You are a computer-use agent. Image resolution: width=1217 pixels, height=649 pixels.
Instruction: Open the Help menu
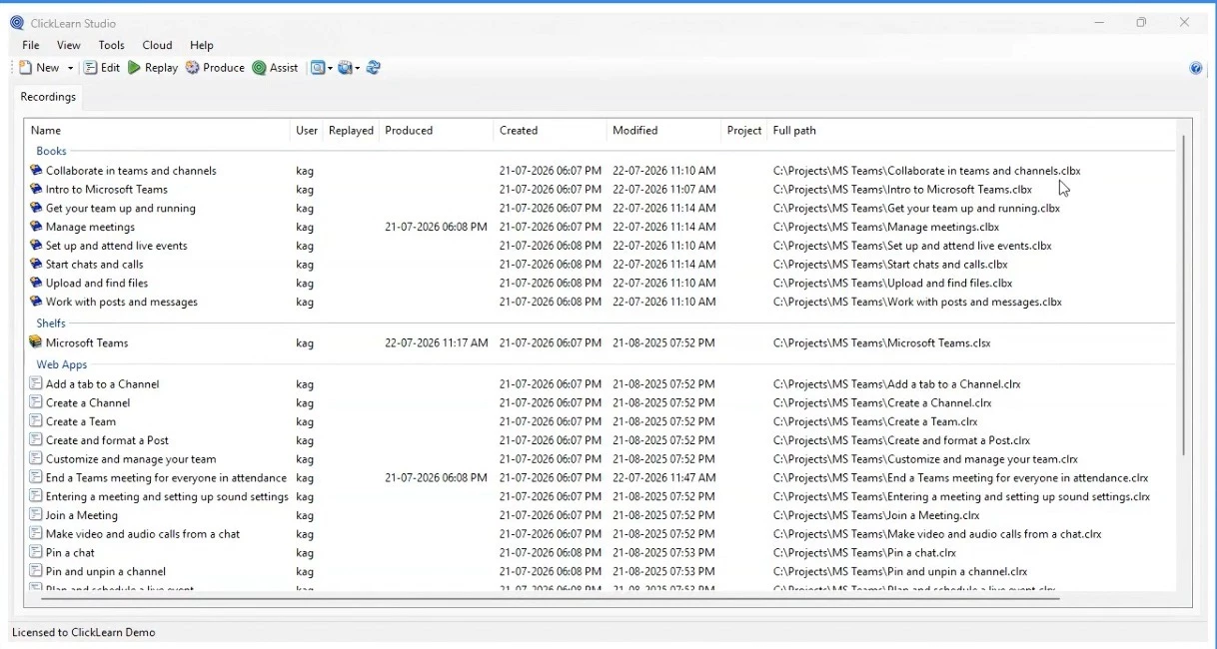(x=202, y=45)
